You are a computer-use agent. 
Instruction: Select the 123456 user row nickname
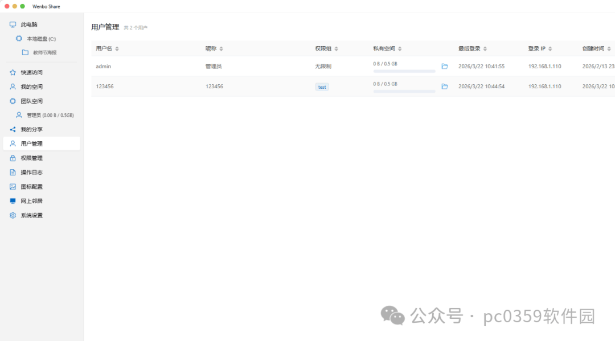214,87
